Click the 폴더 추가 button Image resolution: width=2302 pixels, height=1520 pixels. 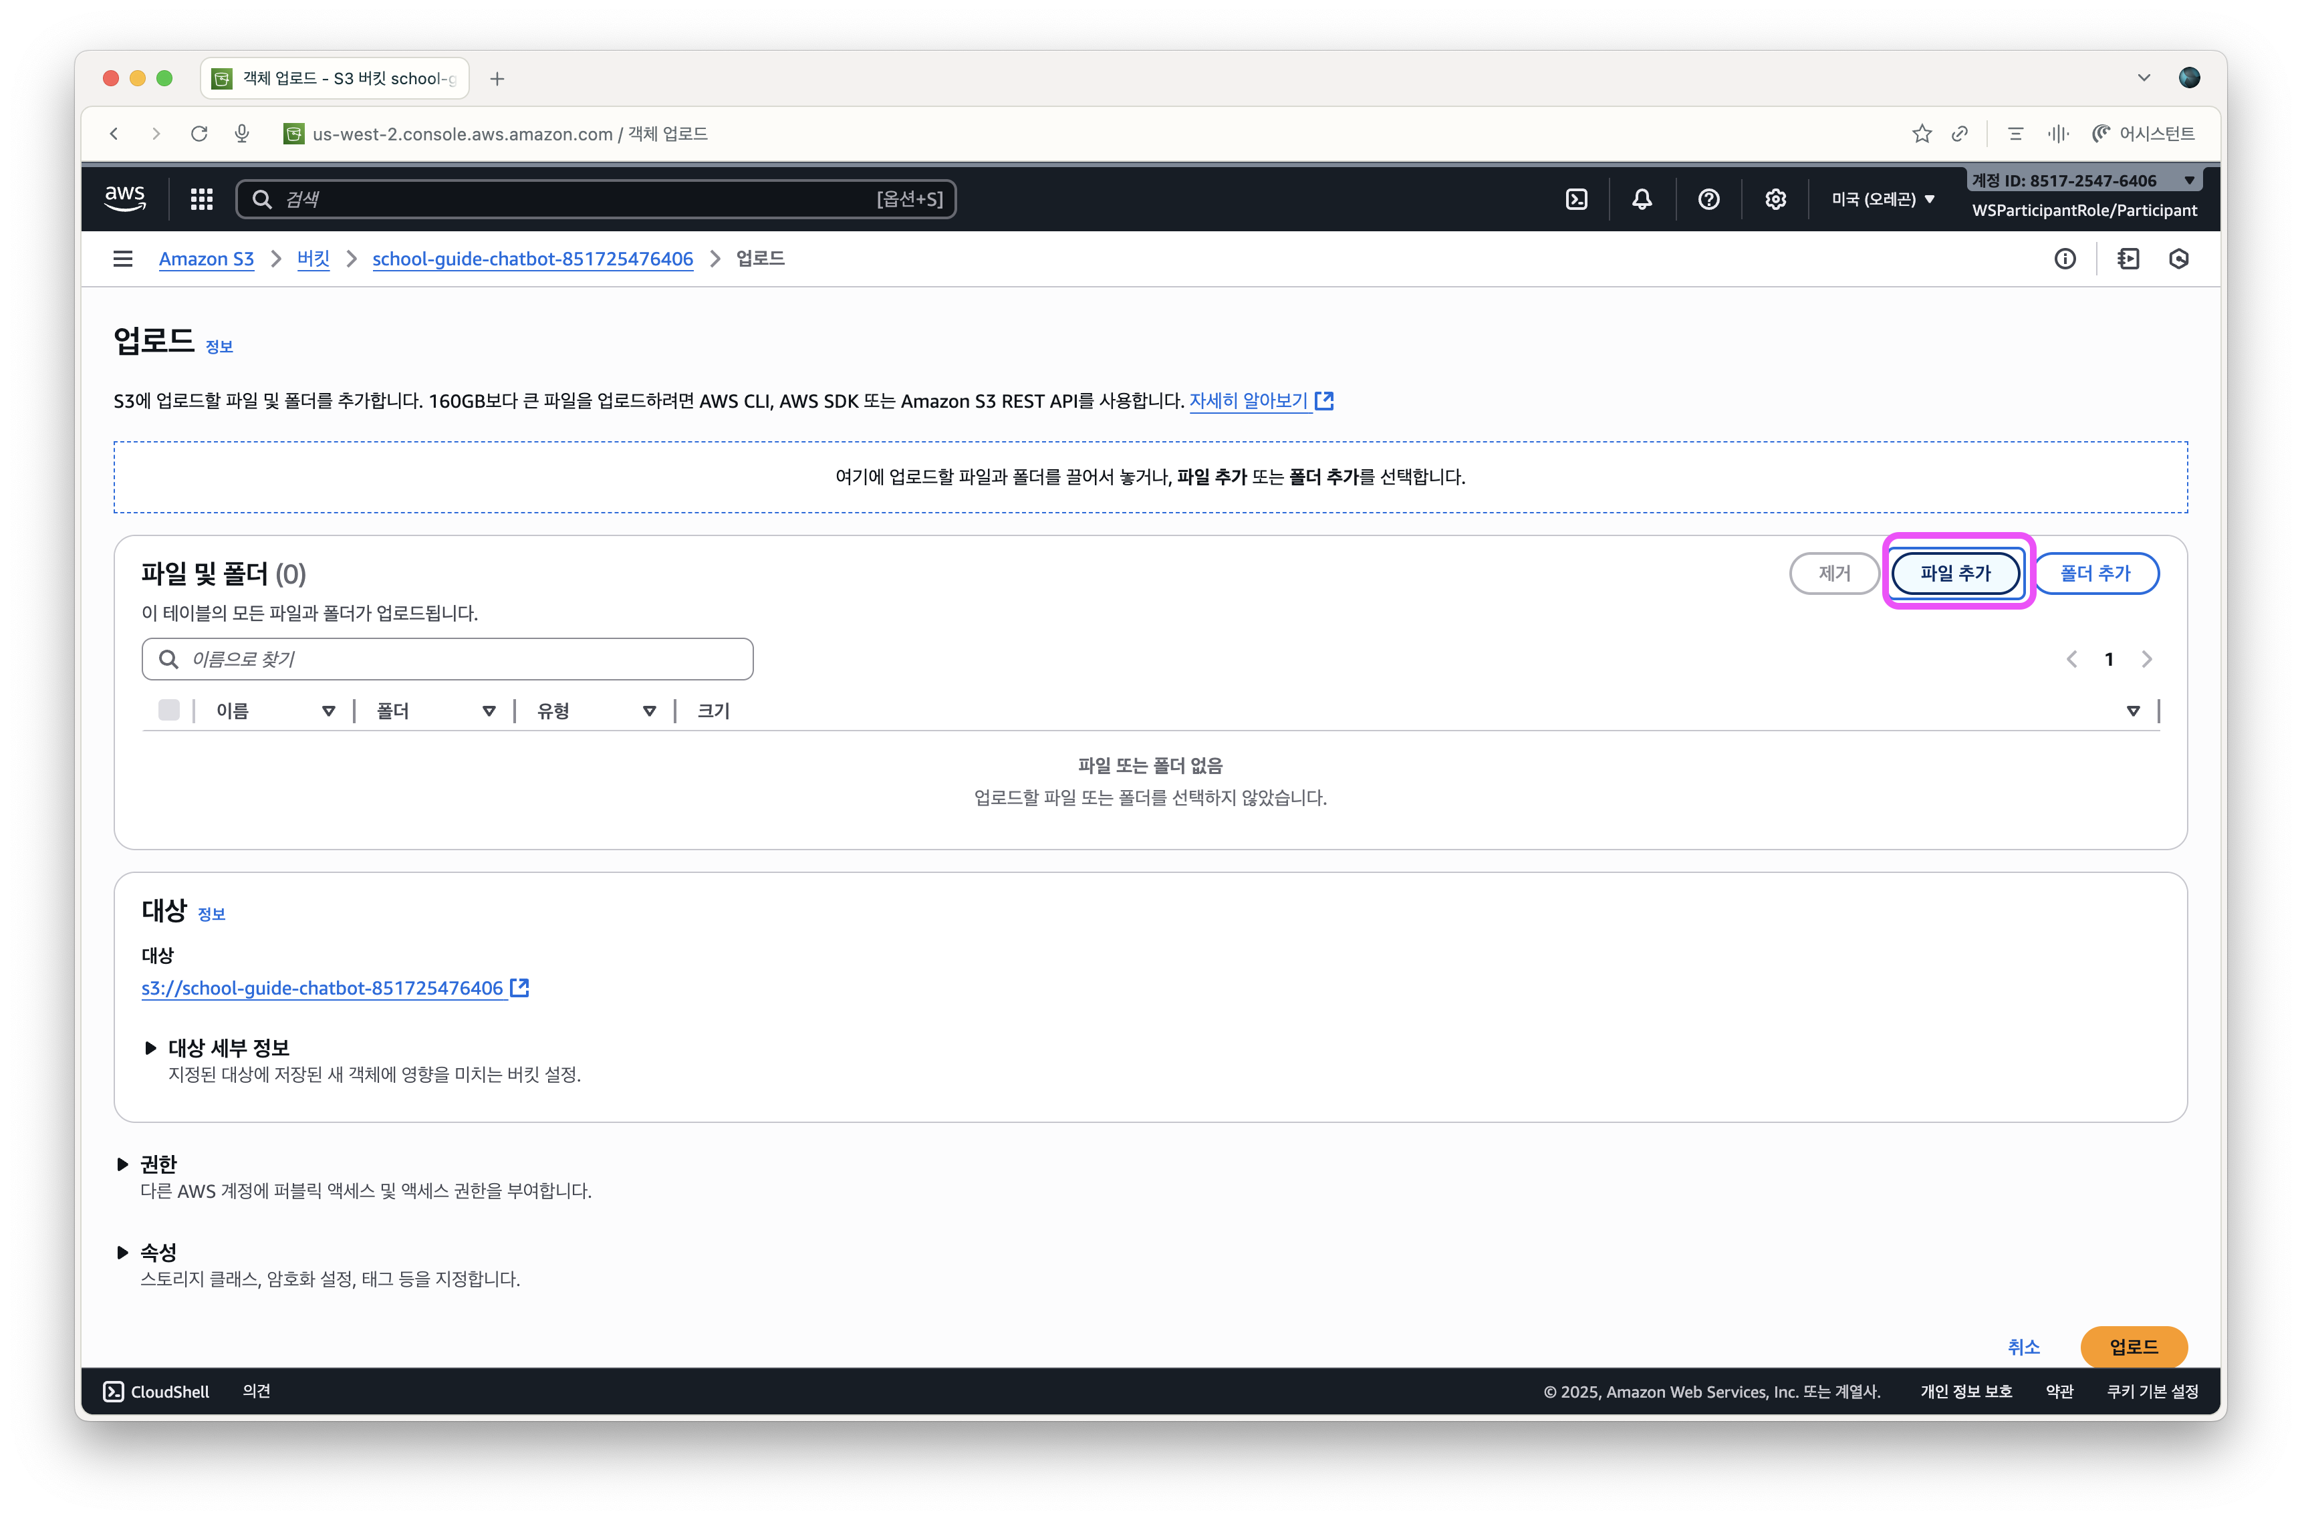[2095, 573]
